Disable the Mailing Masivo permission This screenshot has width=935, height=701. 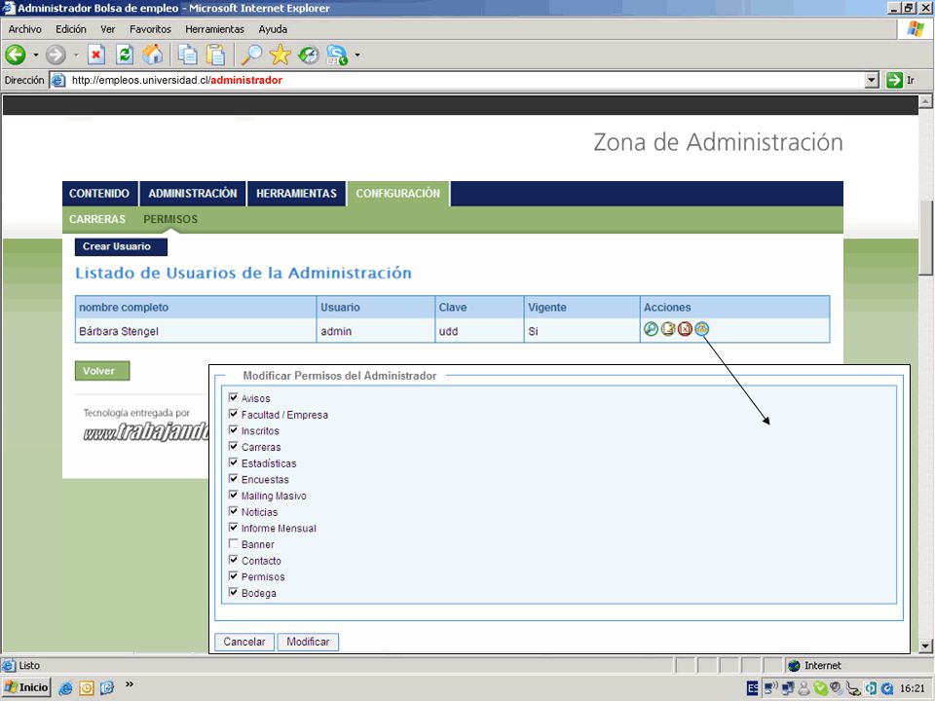coord(234,495)
